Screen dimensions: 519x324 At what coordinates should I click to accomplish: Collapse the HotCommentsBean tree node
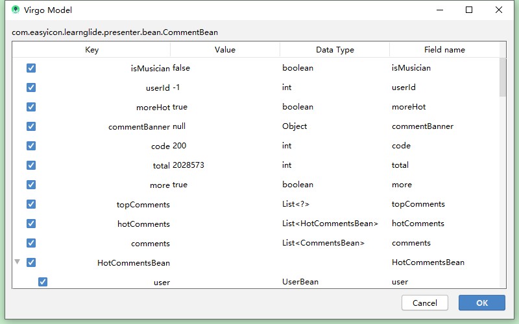click(x=18, y=262)
